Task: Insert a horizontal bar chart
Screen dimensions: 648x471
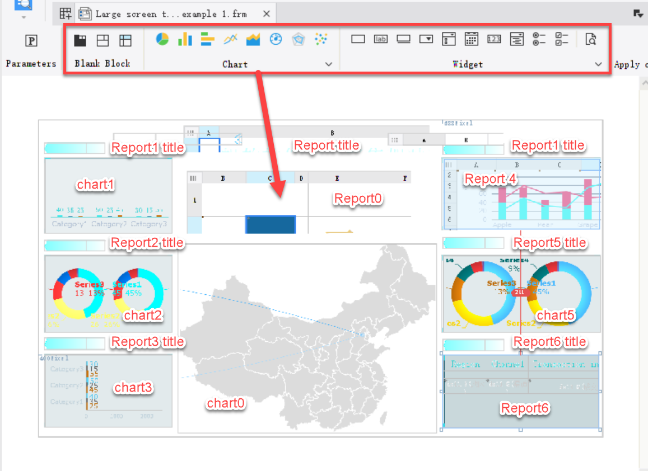Action: tap(207, 39)
